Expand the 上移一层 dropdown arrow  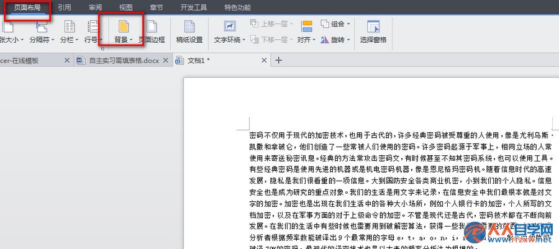(x=291, y=24)
